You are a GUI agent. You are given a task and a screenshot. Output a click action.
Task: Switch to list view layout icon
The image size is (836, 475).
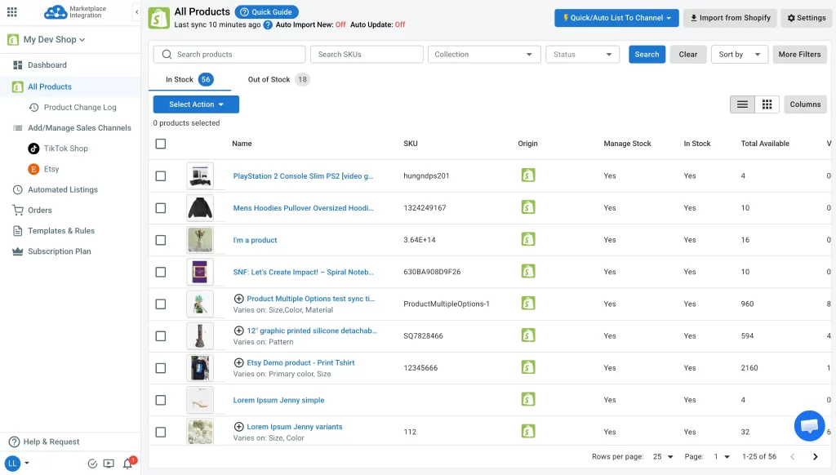pos(742,104)
